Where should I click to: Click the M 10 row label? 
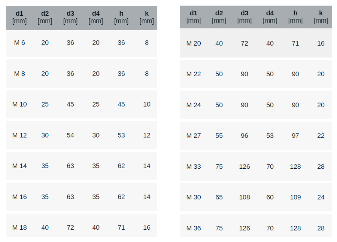click(x=19, y=104)
